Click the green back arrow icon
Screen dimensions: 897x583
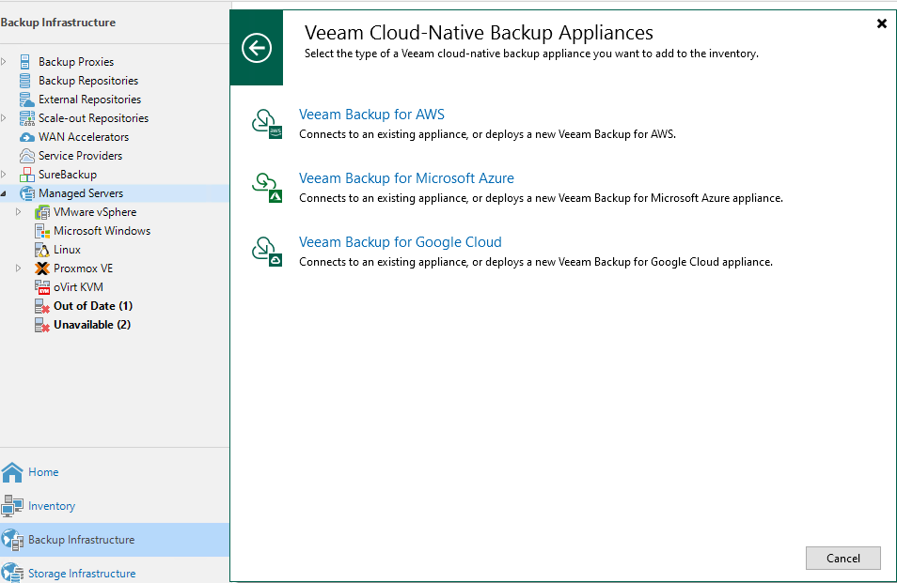coord(257,48)
